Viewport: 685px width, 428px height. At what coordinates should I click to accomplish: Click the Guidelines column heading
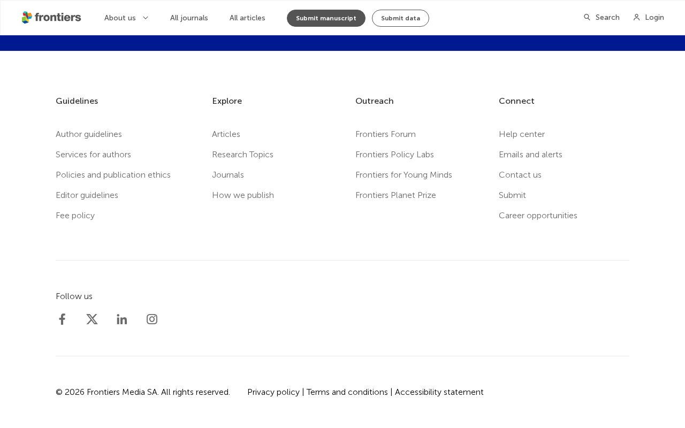[x=77, y=101]
